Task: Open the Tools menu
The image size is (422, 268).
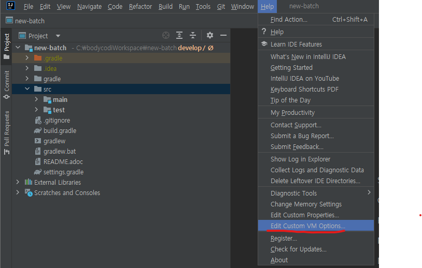Action: tap(203, 6)
